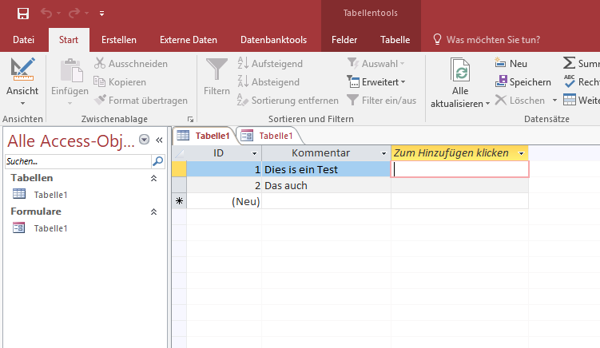The image size is (600, 348).
Task: Click the navigation search magnifier icon
Action: (157, 161)
